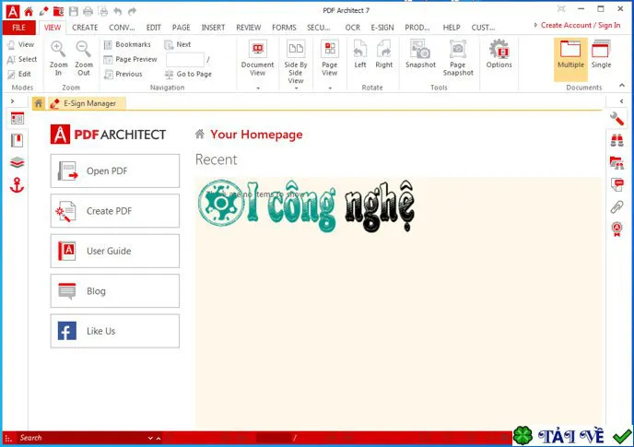Click the Create PDF button

pyautogui.click(x=115, y=211)
